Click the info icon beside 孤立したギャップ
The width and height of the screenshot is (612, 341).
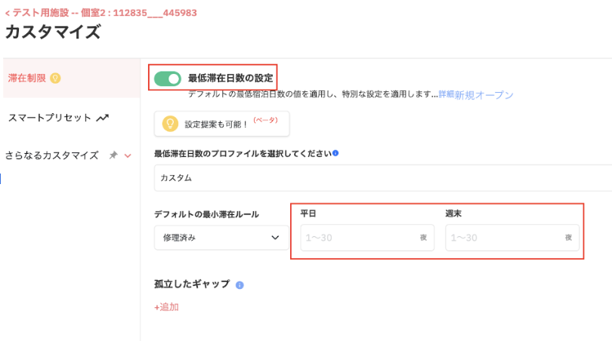(x=240, y=285)
